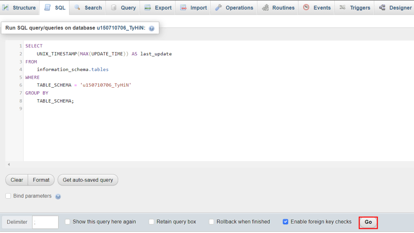
Task: Disable Enable foreign key checks
Action: (x=286, y=221)
